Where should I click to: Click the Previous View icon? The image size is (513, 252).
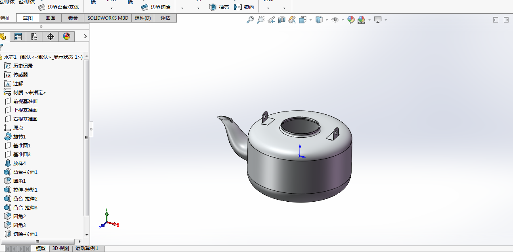point(271,20)
